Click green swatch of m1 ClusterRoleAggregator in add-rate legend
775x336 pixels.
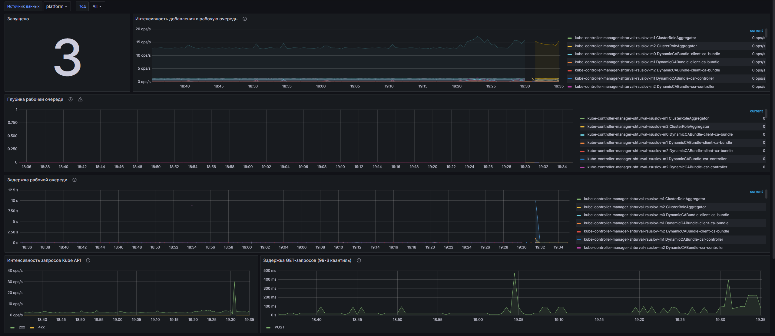[570, 38]
